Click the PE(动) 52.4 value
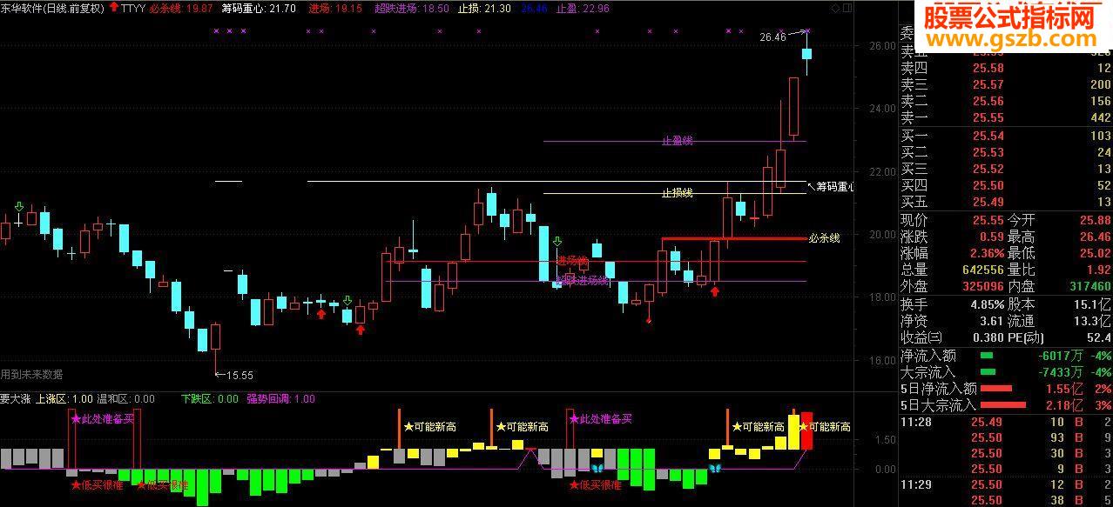 [1097, 337]
